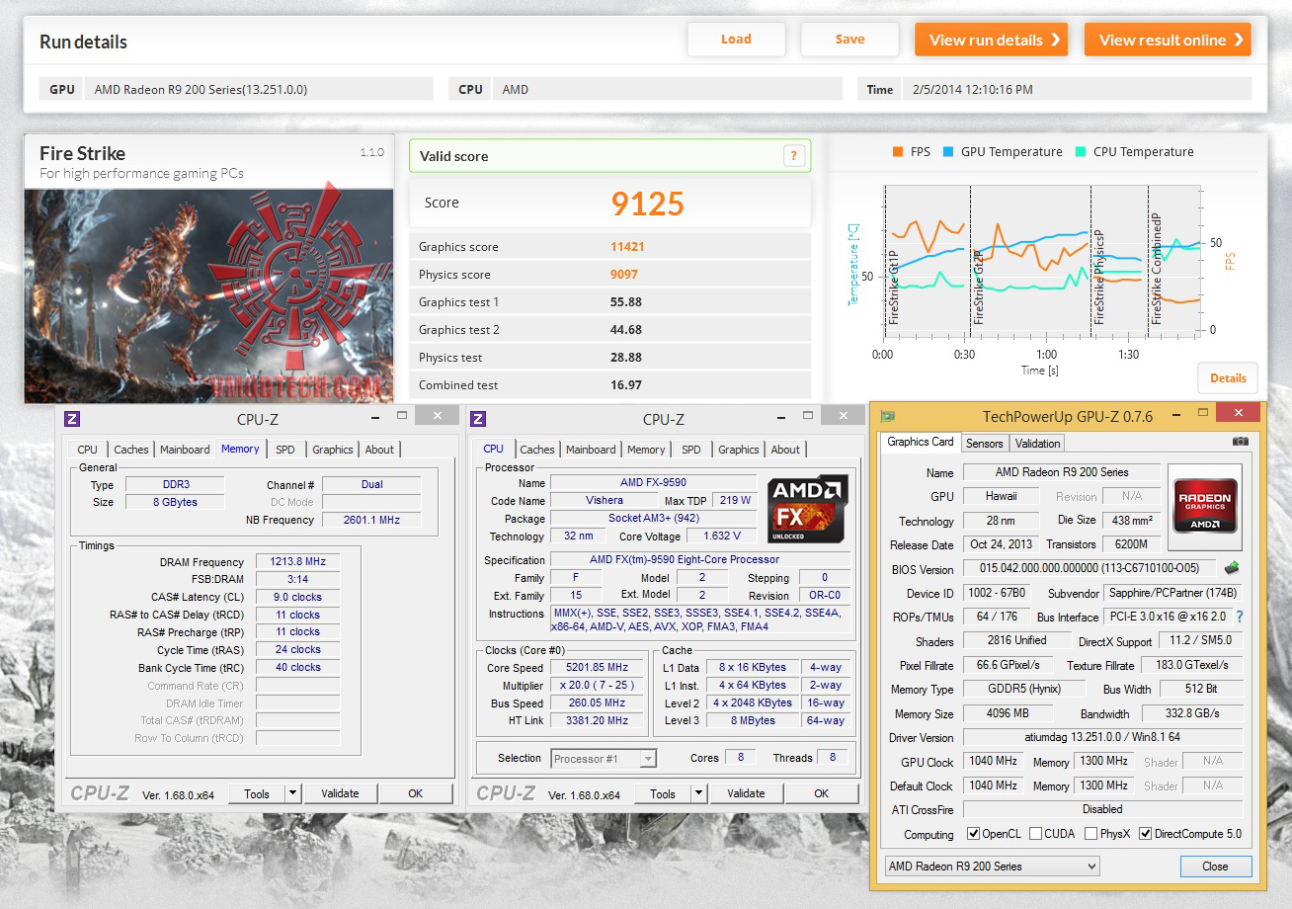
Task: Click the help question mark beside Valid score
Action: 792,156
